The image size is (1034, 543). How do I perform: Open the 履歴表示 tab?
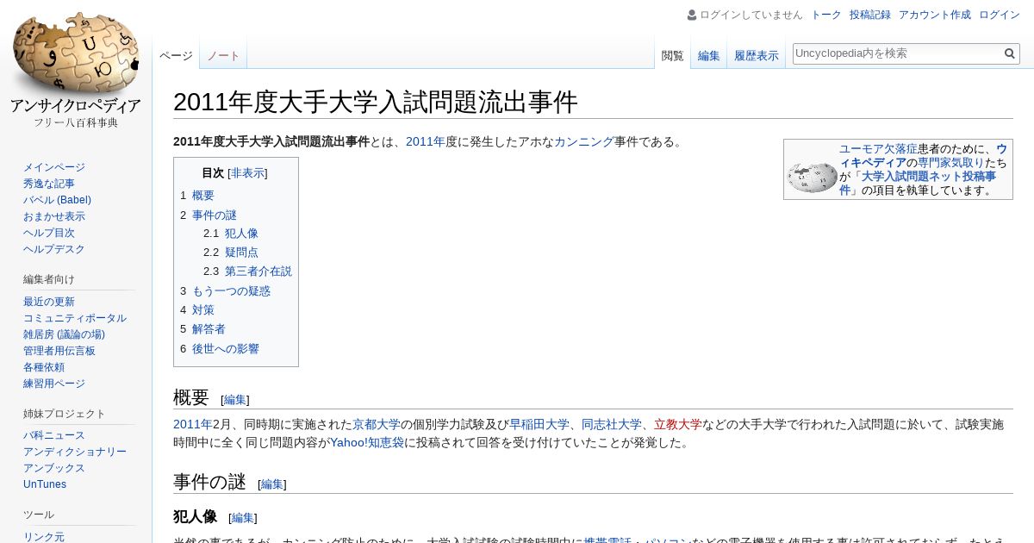click(756, 55)
